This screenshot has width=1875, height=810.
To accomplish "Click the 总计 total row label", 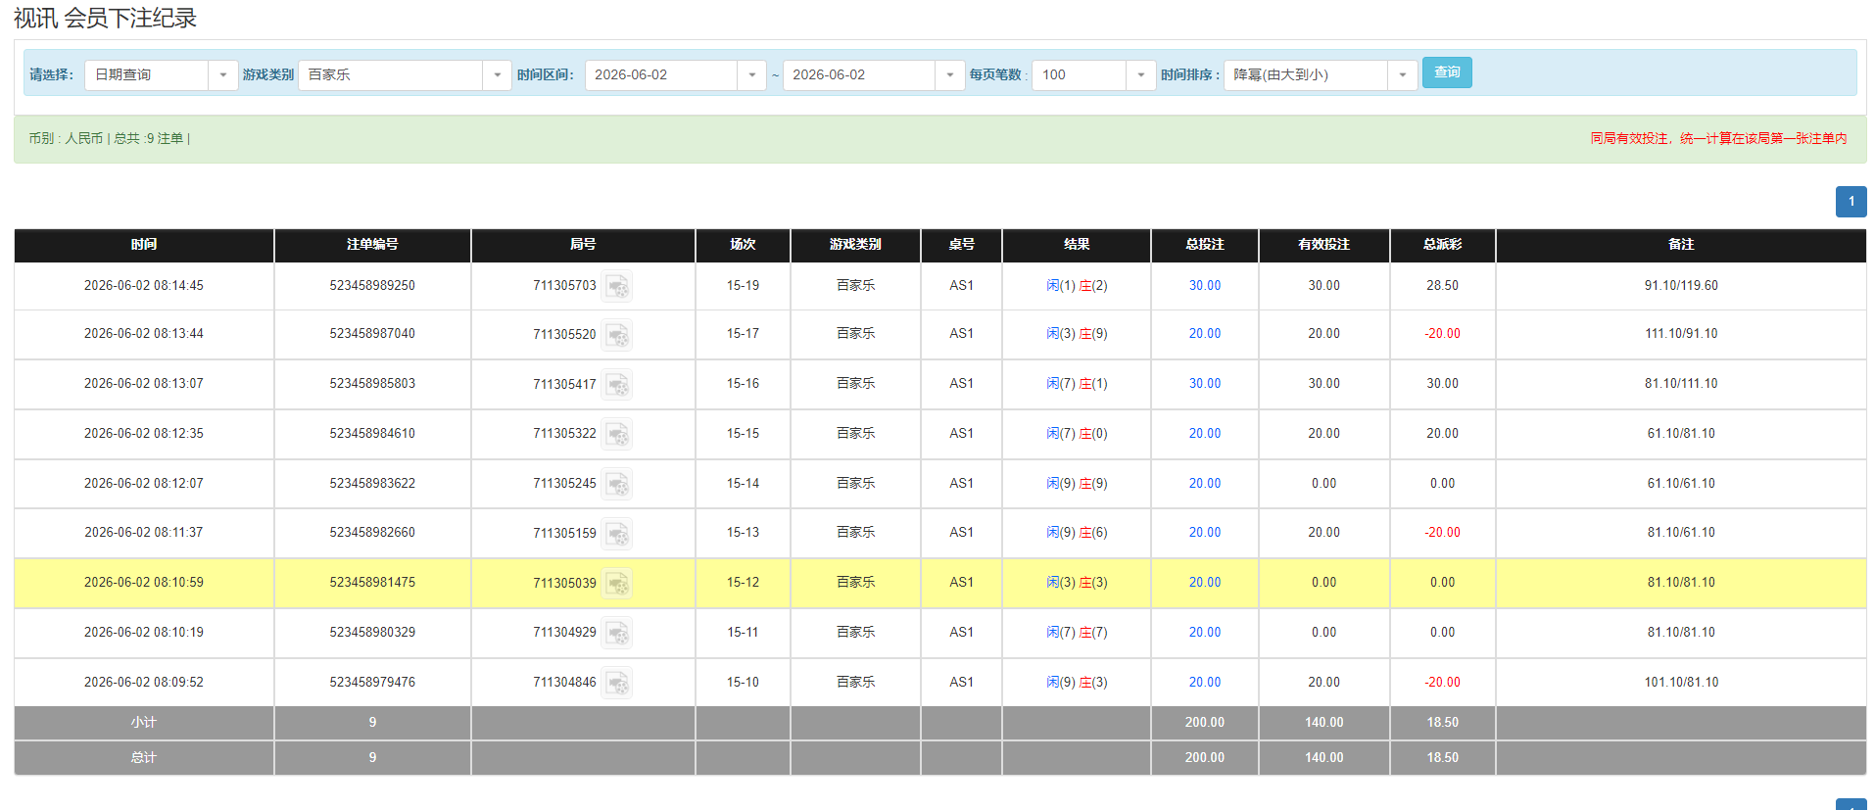I will [144, 757].
